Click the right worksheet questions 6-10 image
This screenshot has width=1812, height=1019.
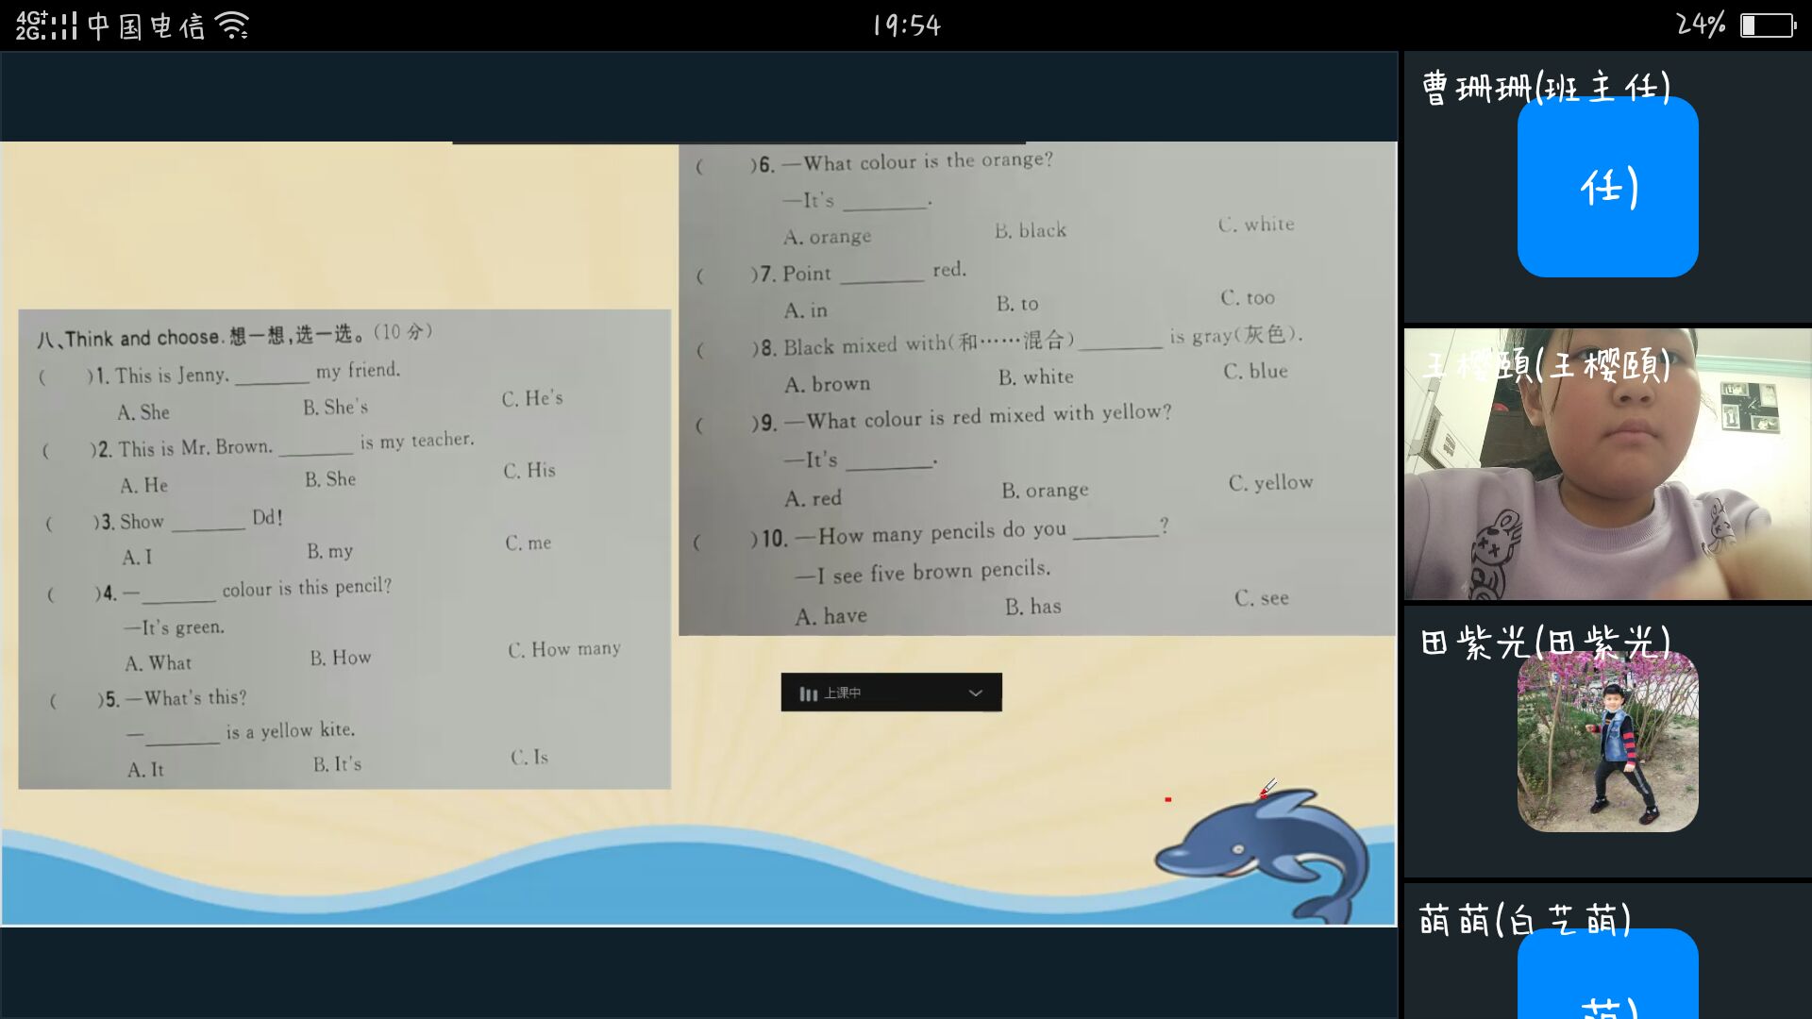[1036, 389]
